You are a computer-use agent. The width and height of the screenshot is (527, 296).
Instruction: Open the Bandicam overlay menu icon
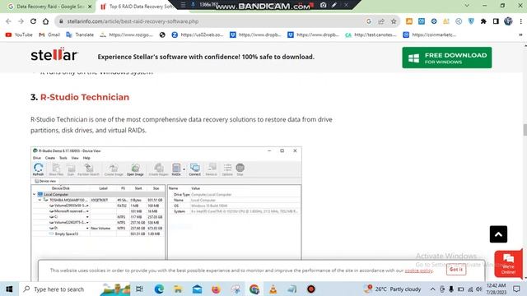pos(183,5)
